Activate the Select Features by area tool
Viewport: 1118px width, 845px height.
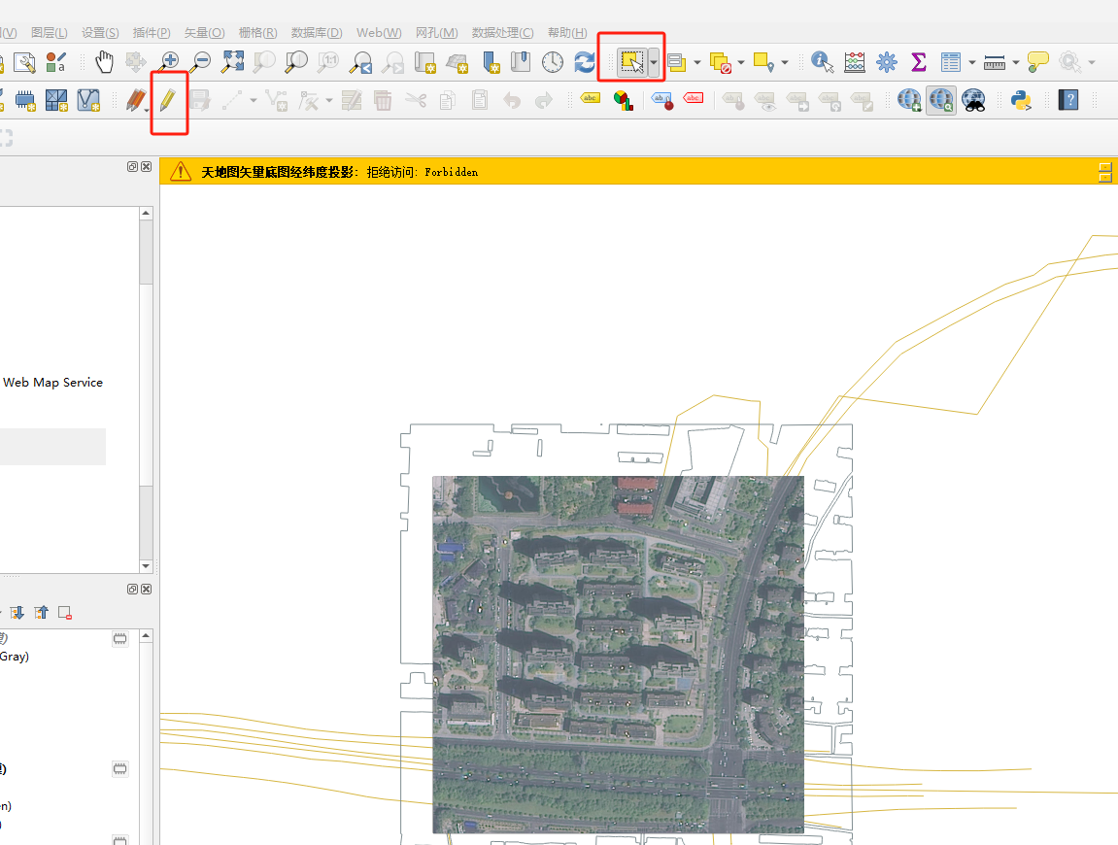[632, 62]
